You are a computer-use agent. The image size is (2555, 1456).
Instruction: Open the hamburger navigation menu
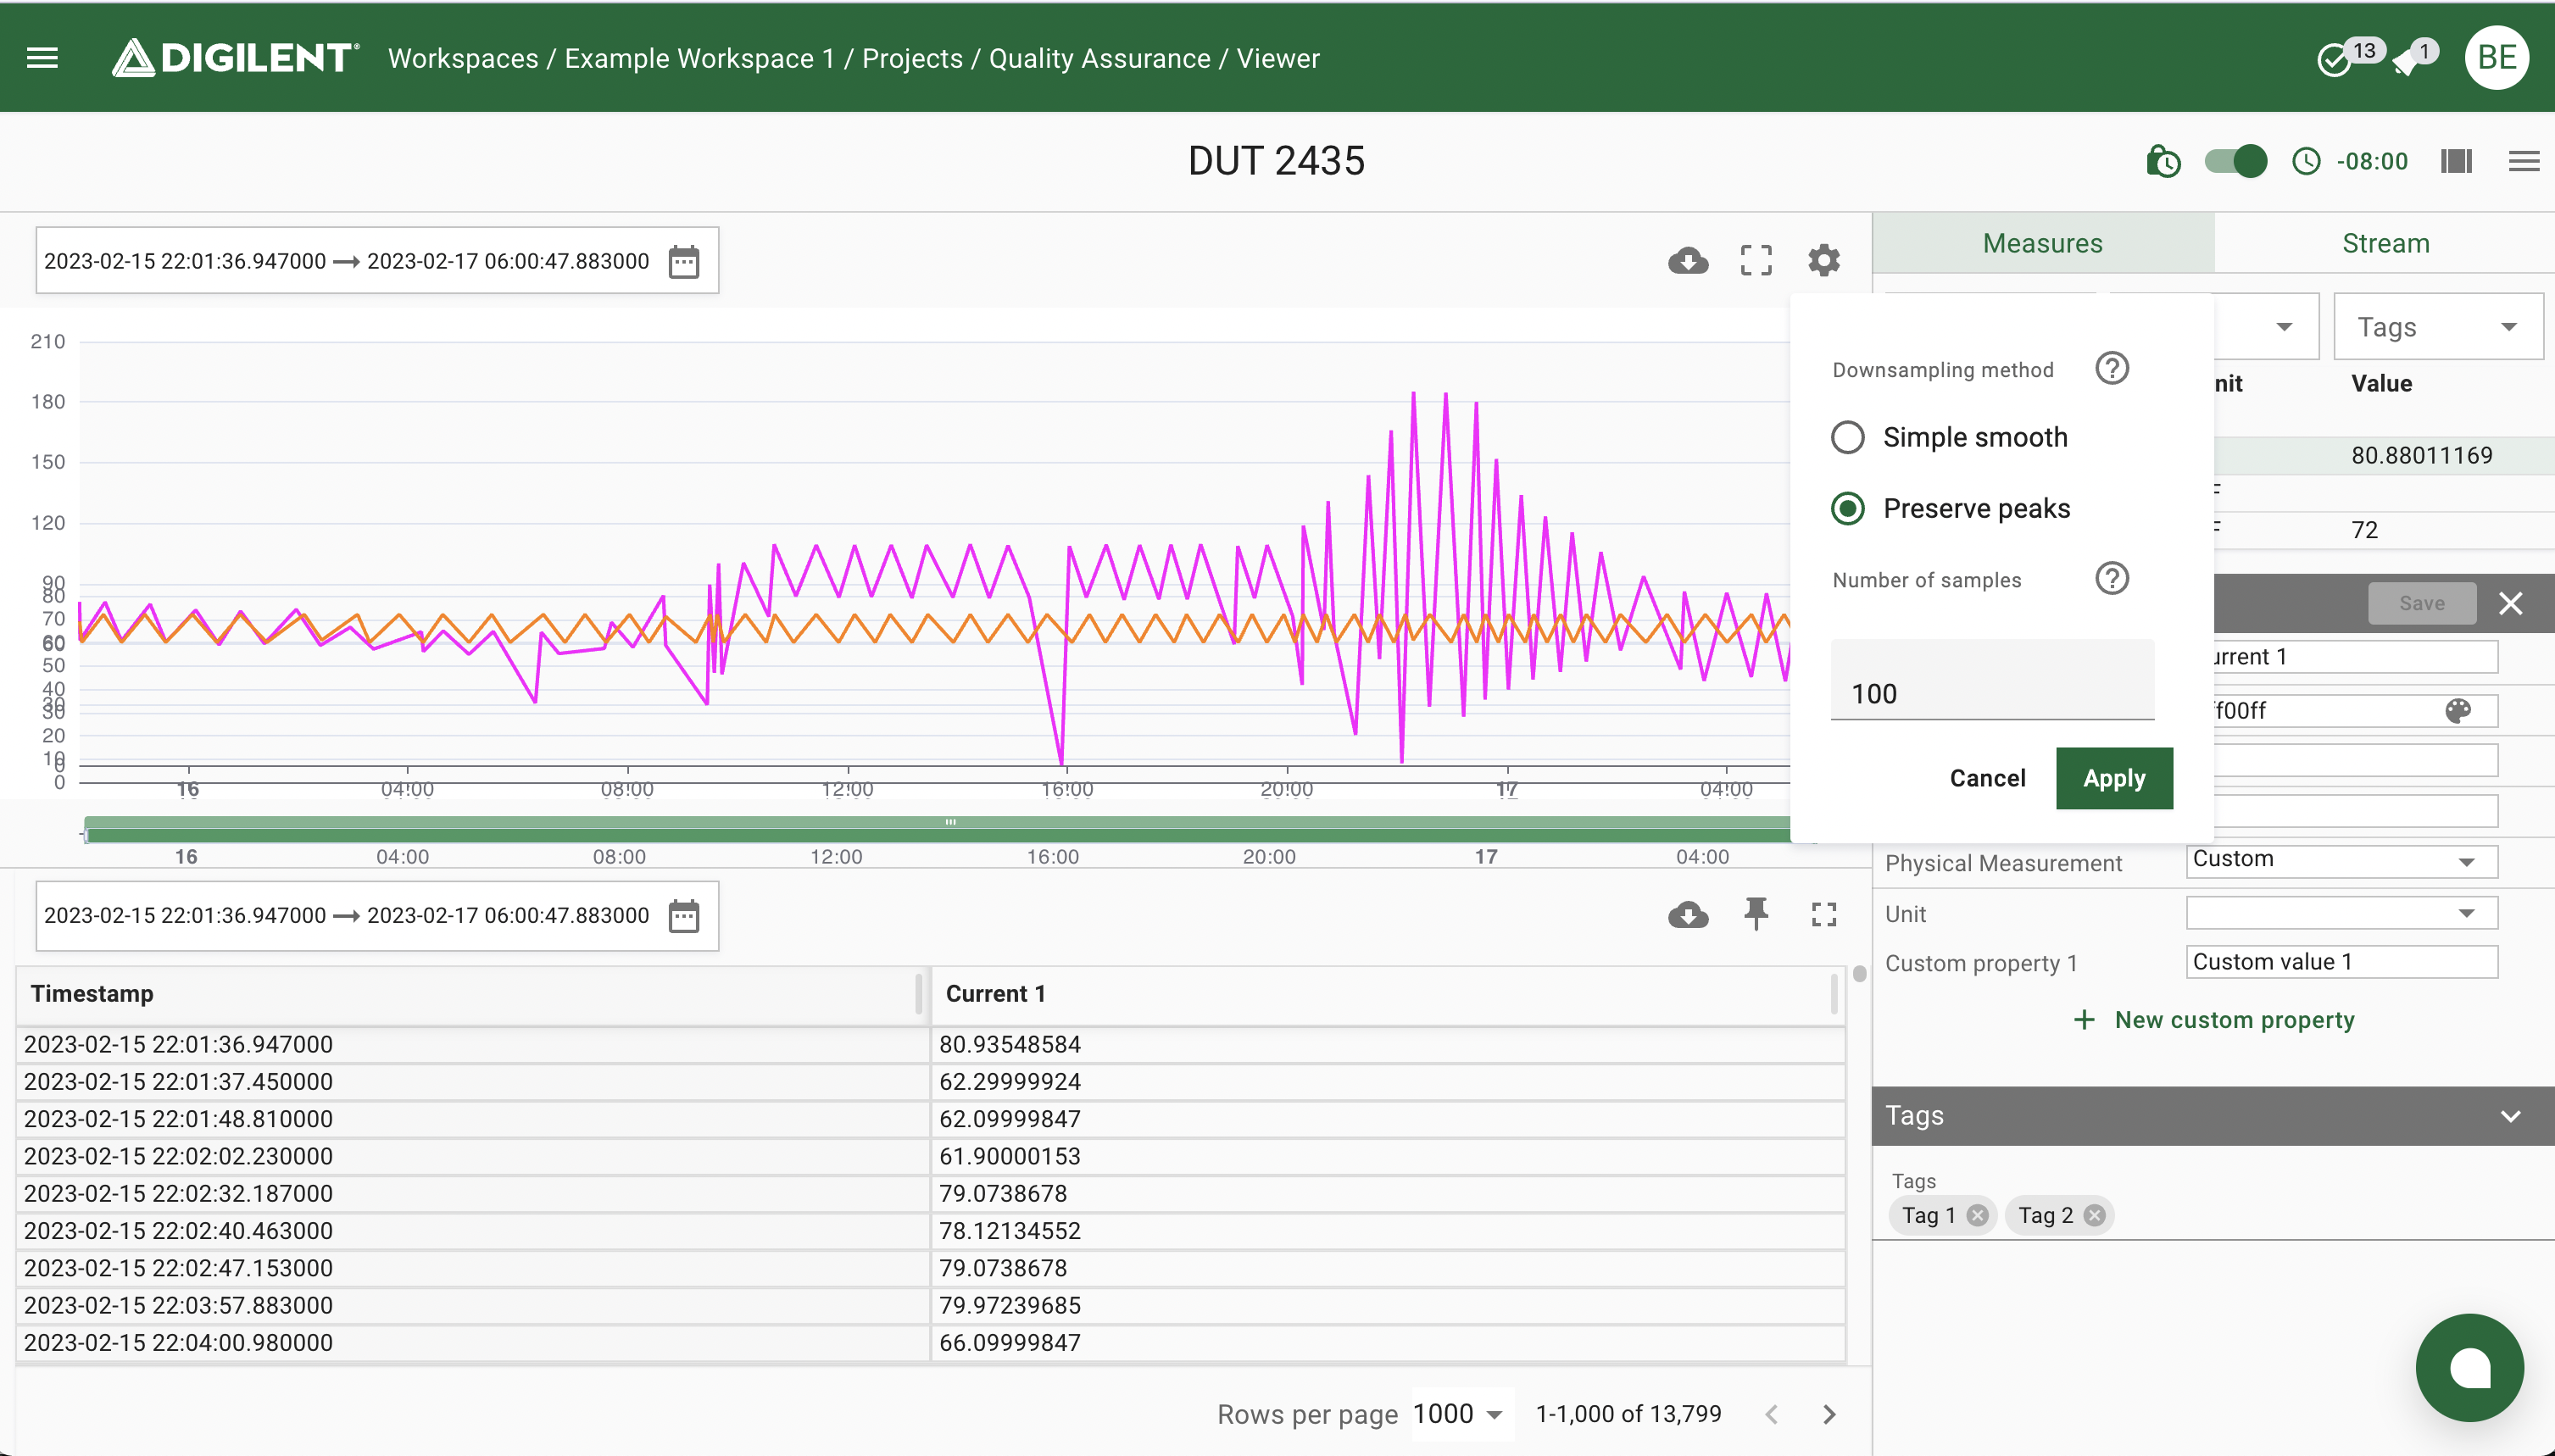[42, 58]
